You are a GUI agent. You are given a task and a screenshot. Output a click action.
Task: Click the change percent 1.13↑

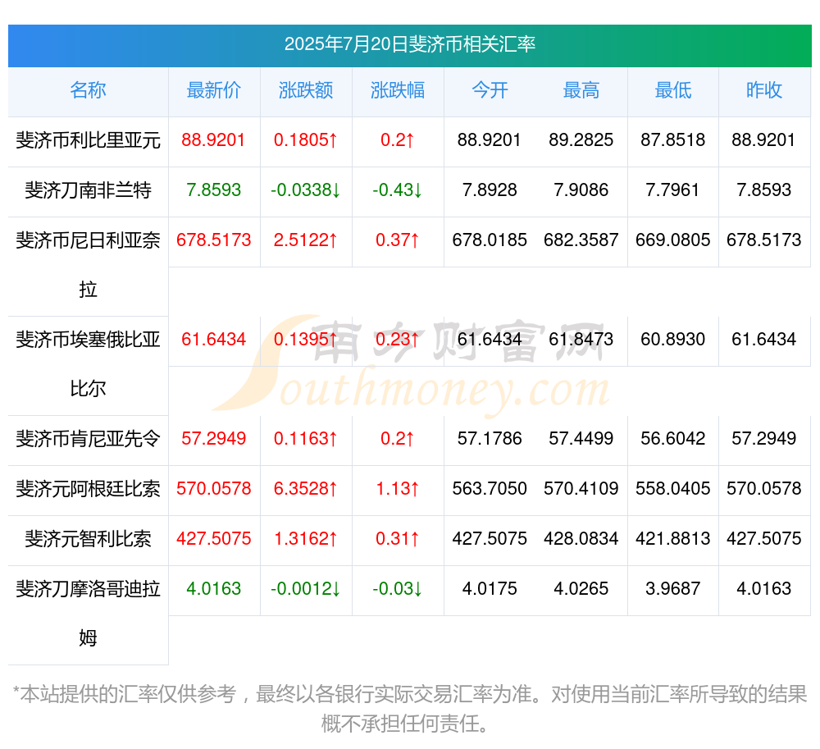(x=398, y=488)
